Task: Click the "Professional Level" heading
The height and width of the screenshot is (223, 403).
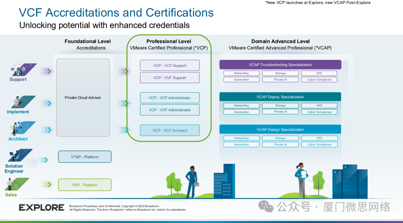Action: coord(169,41)
